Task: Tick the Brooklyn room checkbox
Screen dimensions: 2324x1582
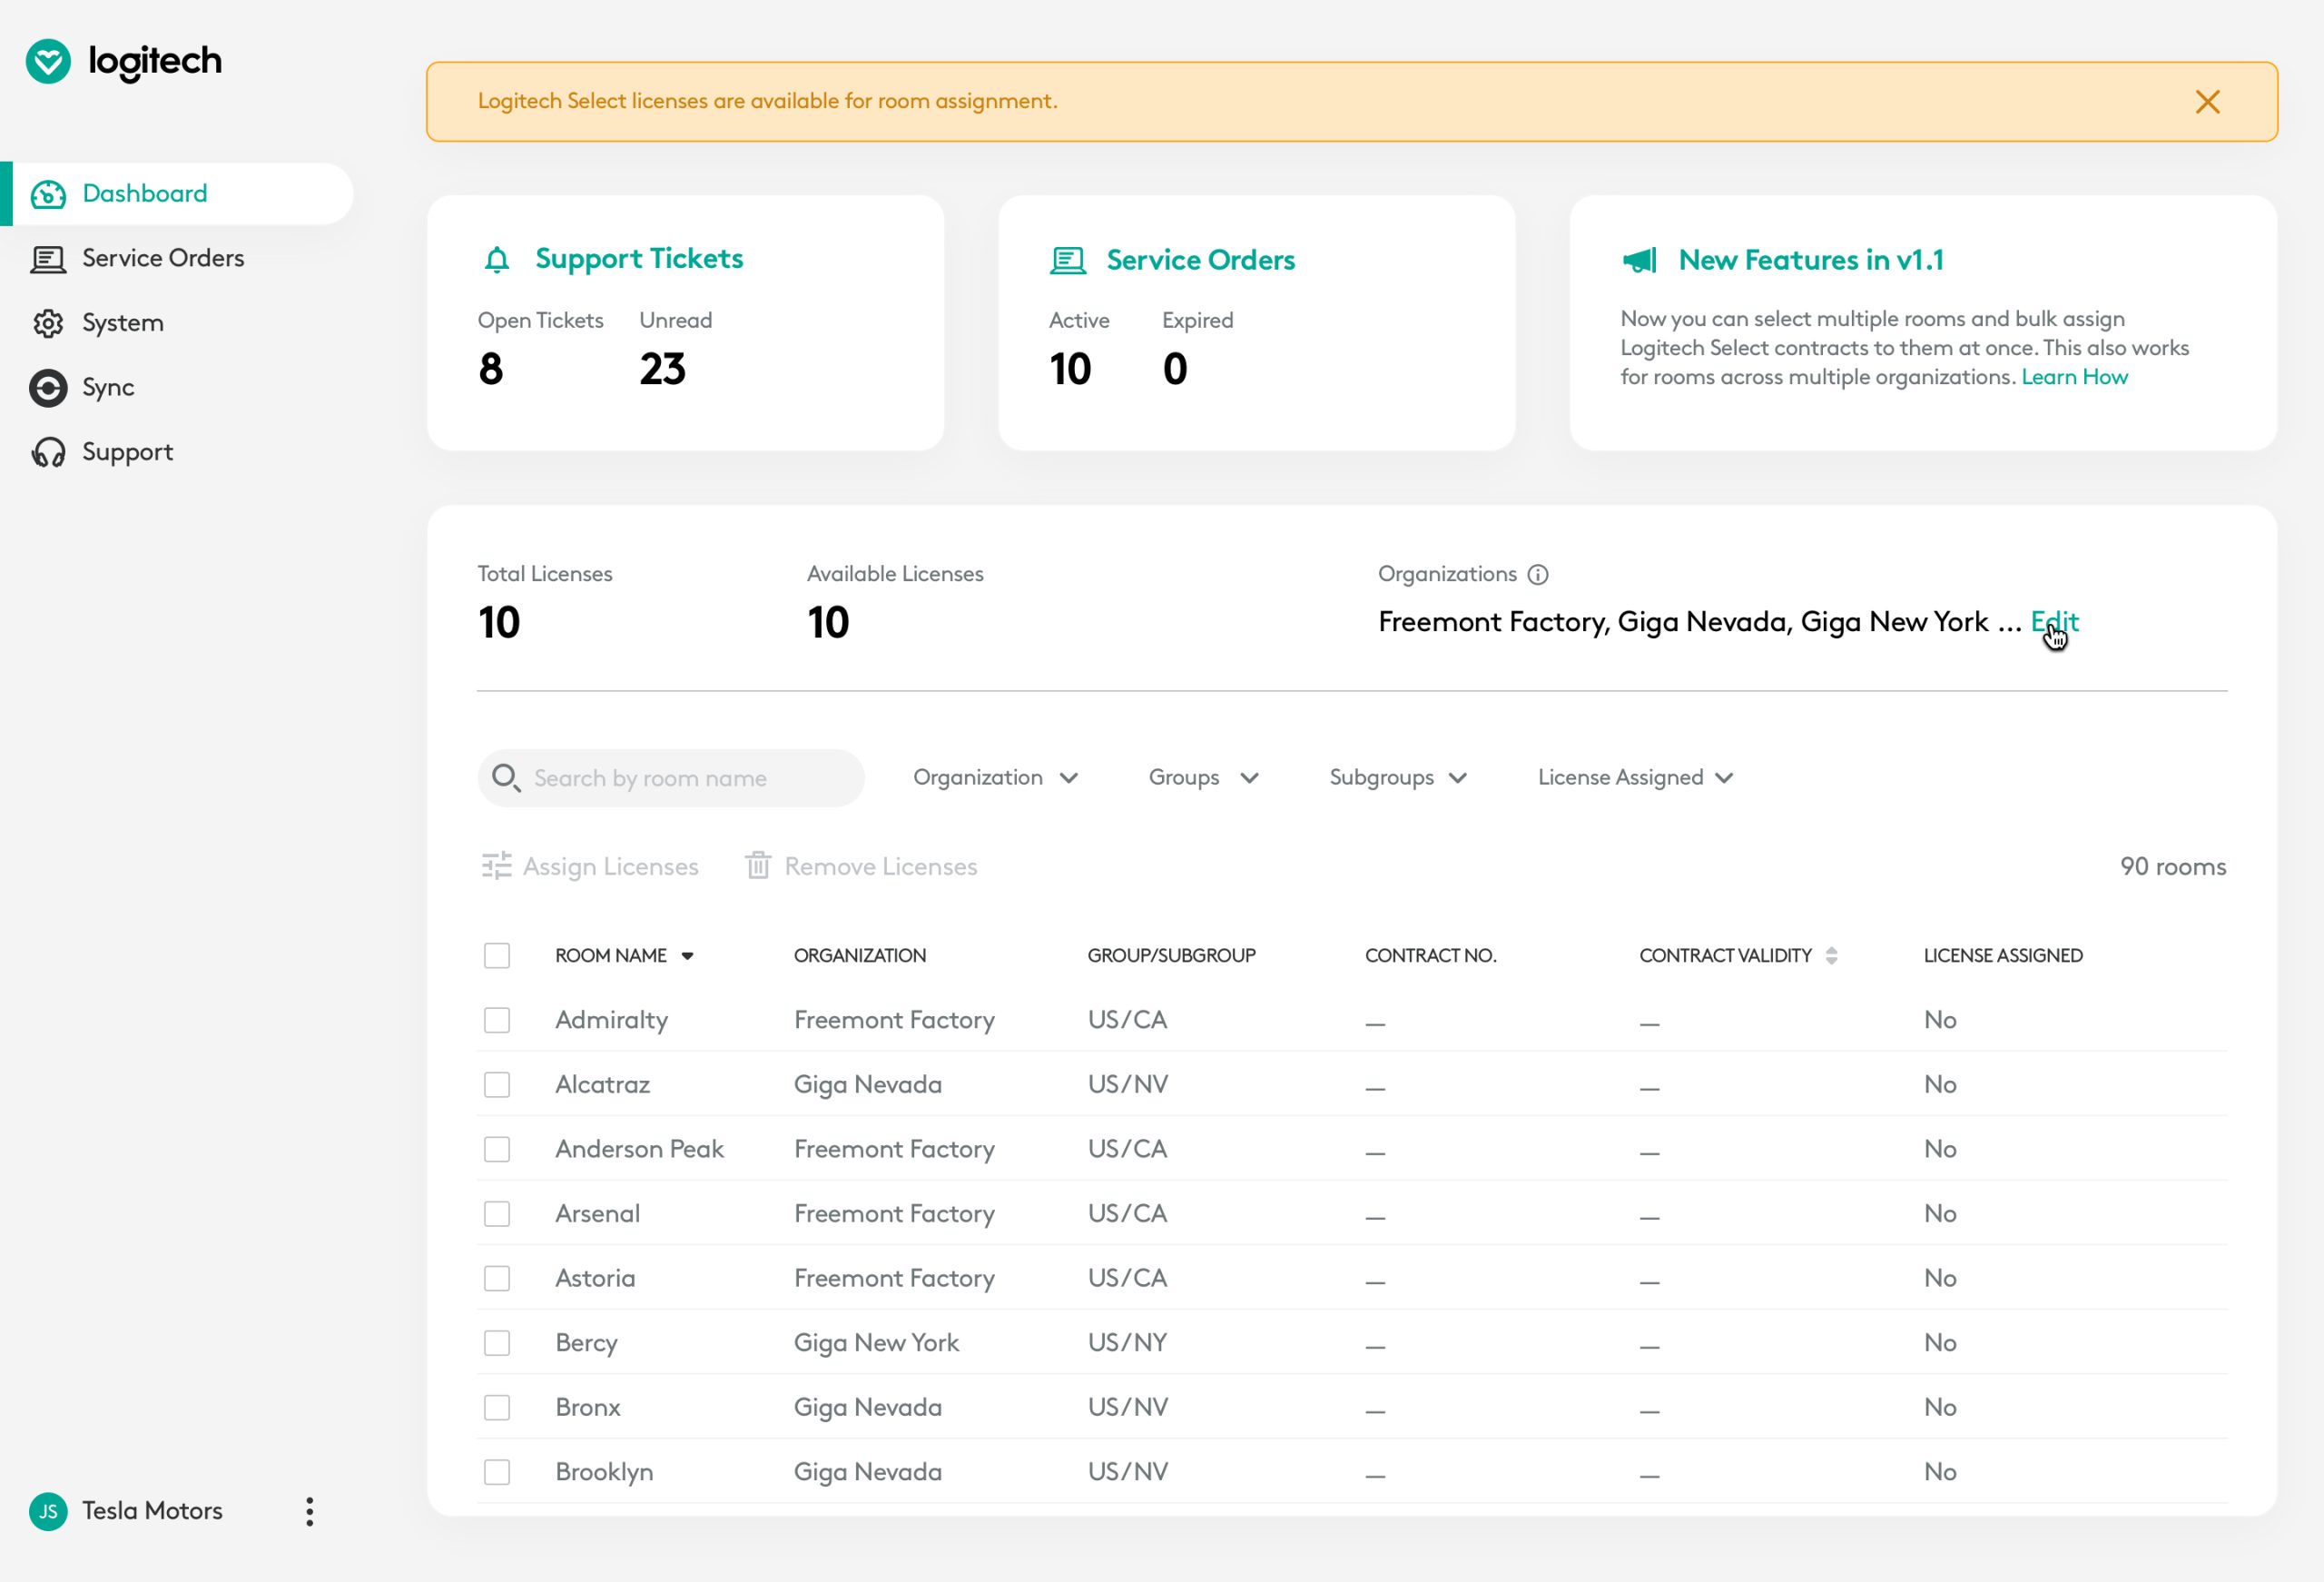Action: 497,1472
